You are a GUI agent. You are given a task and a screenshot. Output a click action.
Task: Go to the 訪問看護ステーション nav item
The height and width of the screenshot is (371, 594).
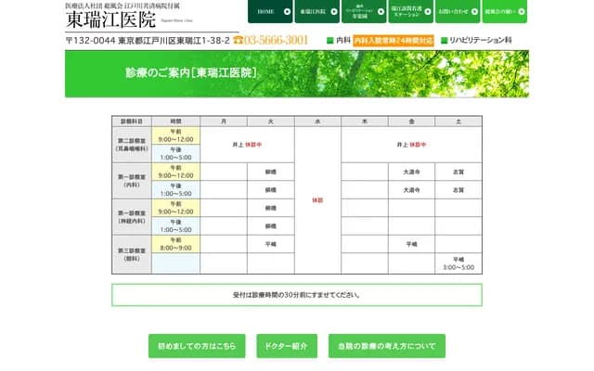pyautogui.click(x=409, y=12)
